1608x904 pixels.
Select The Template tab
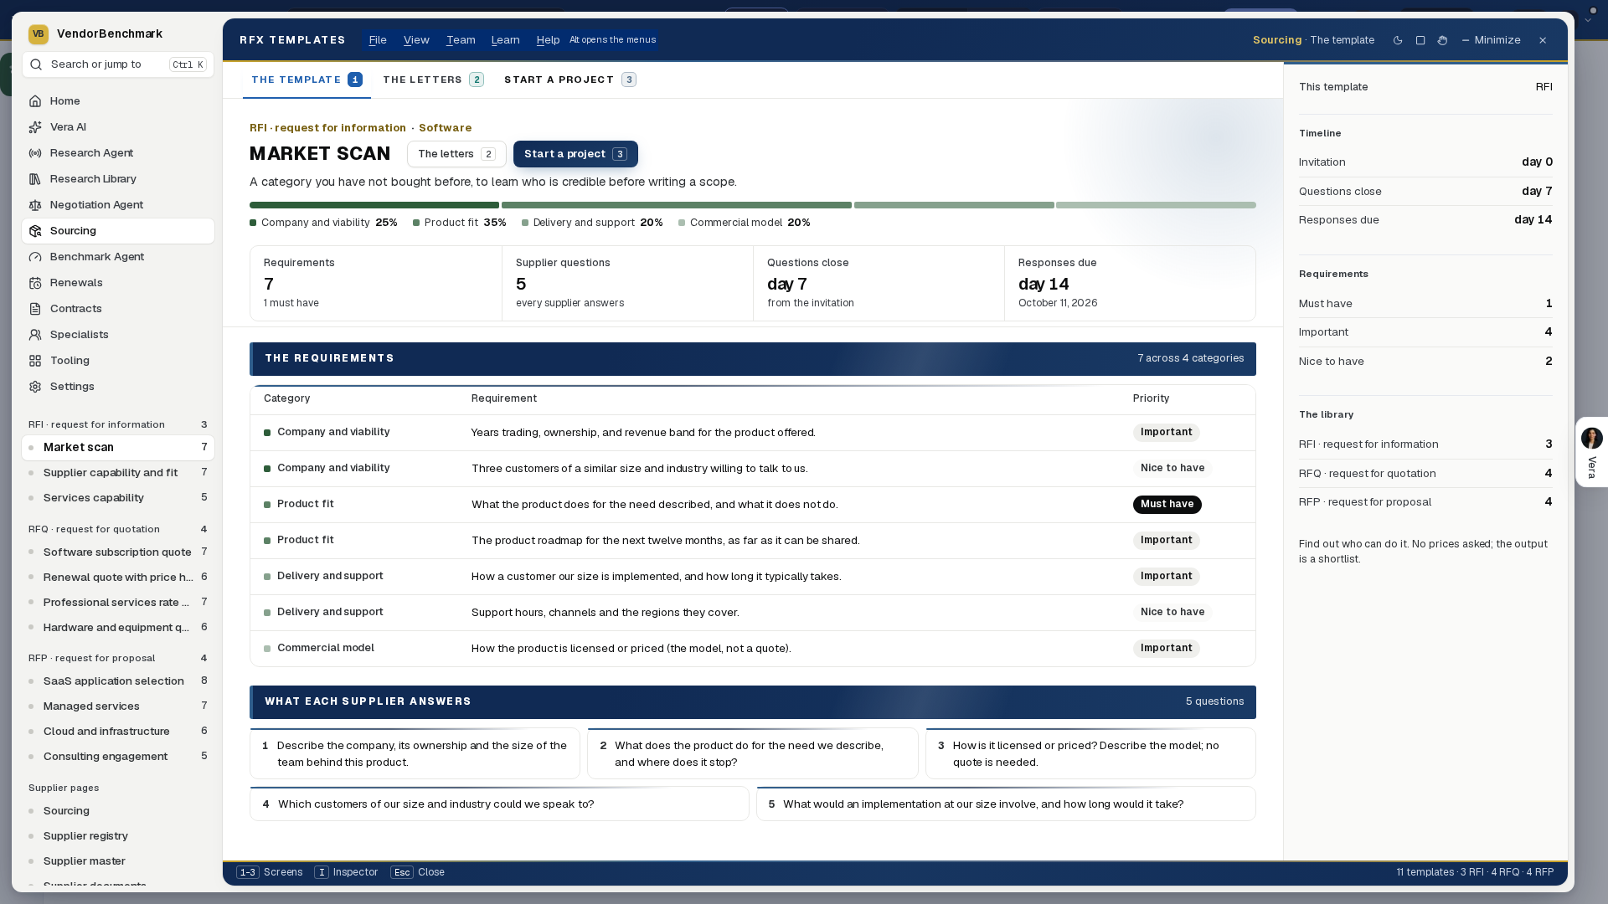pos(307,80)
